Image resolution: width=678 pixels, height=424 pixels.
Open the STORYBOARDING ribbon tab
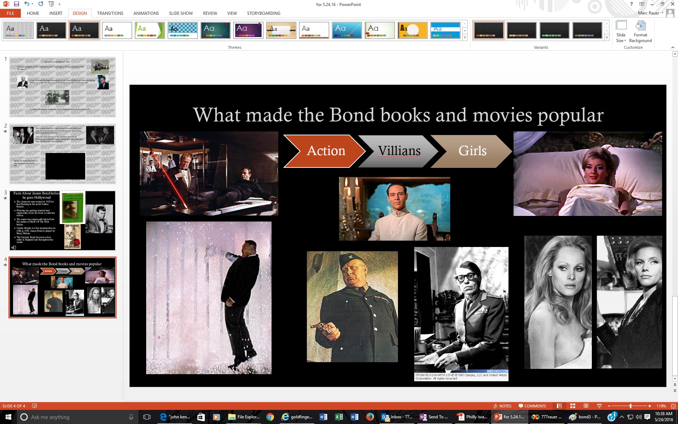tap(263, 13)
